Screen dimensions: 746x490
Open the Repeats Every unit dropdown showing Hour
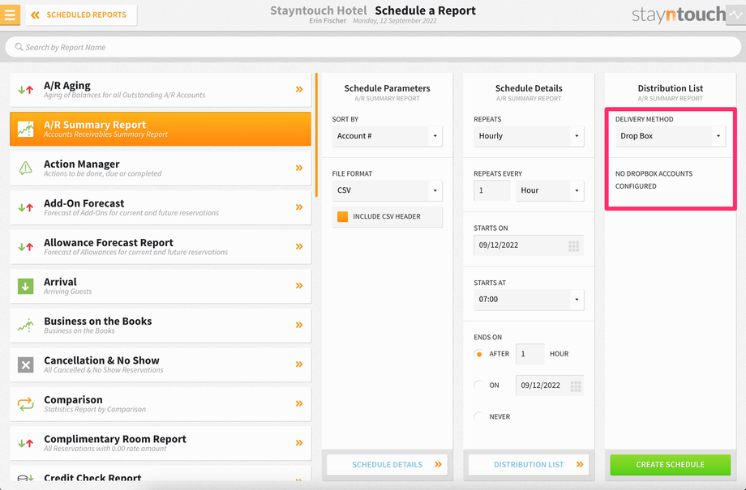[x=550, y=190]
